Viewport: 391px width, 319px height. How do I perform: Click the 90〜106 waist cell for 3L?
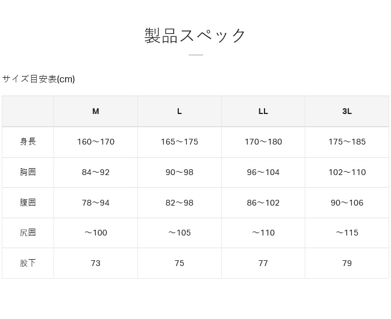(x=347, y=203)
